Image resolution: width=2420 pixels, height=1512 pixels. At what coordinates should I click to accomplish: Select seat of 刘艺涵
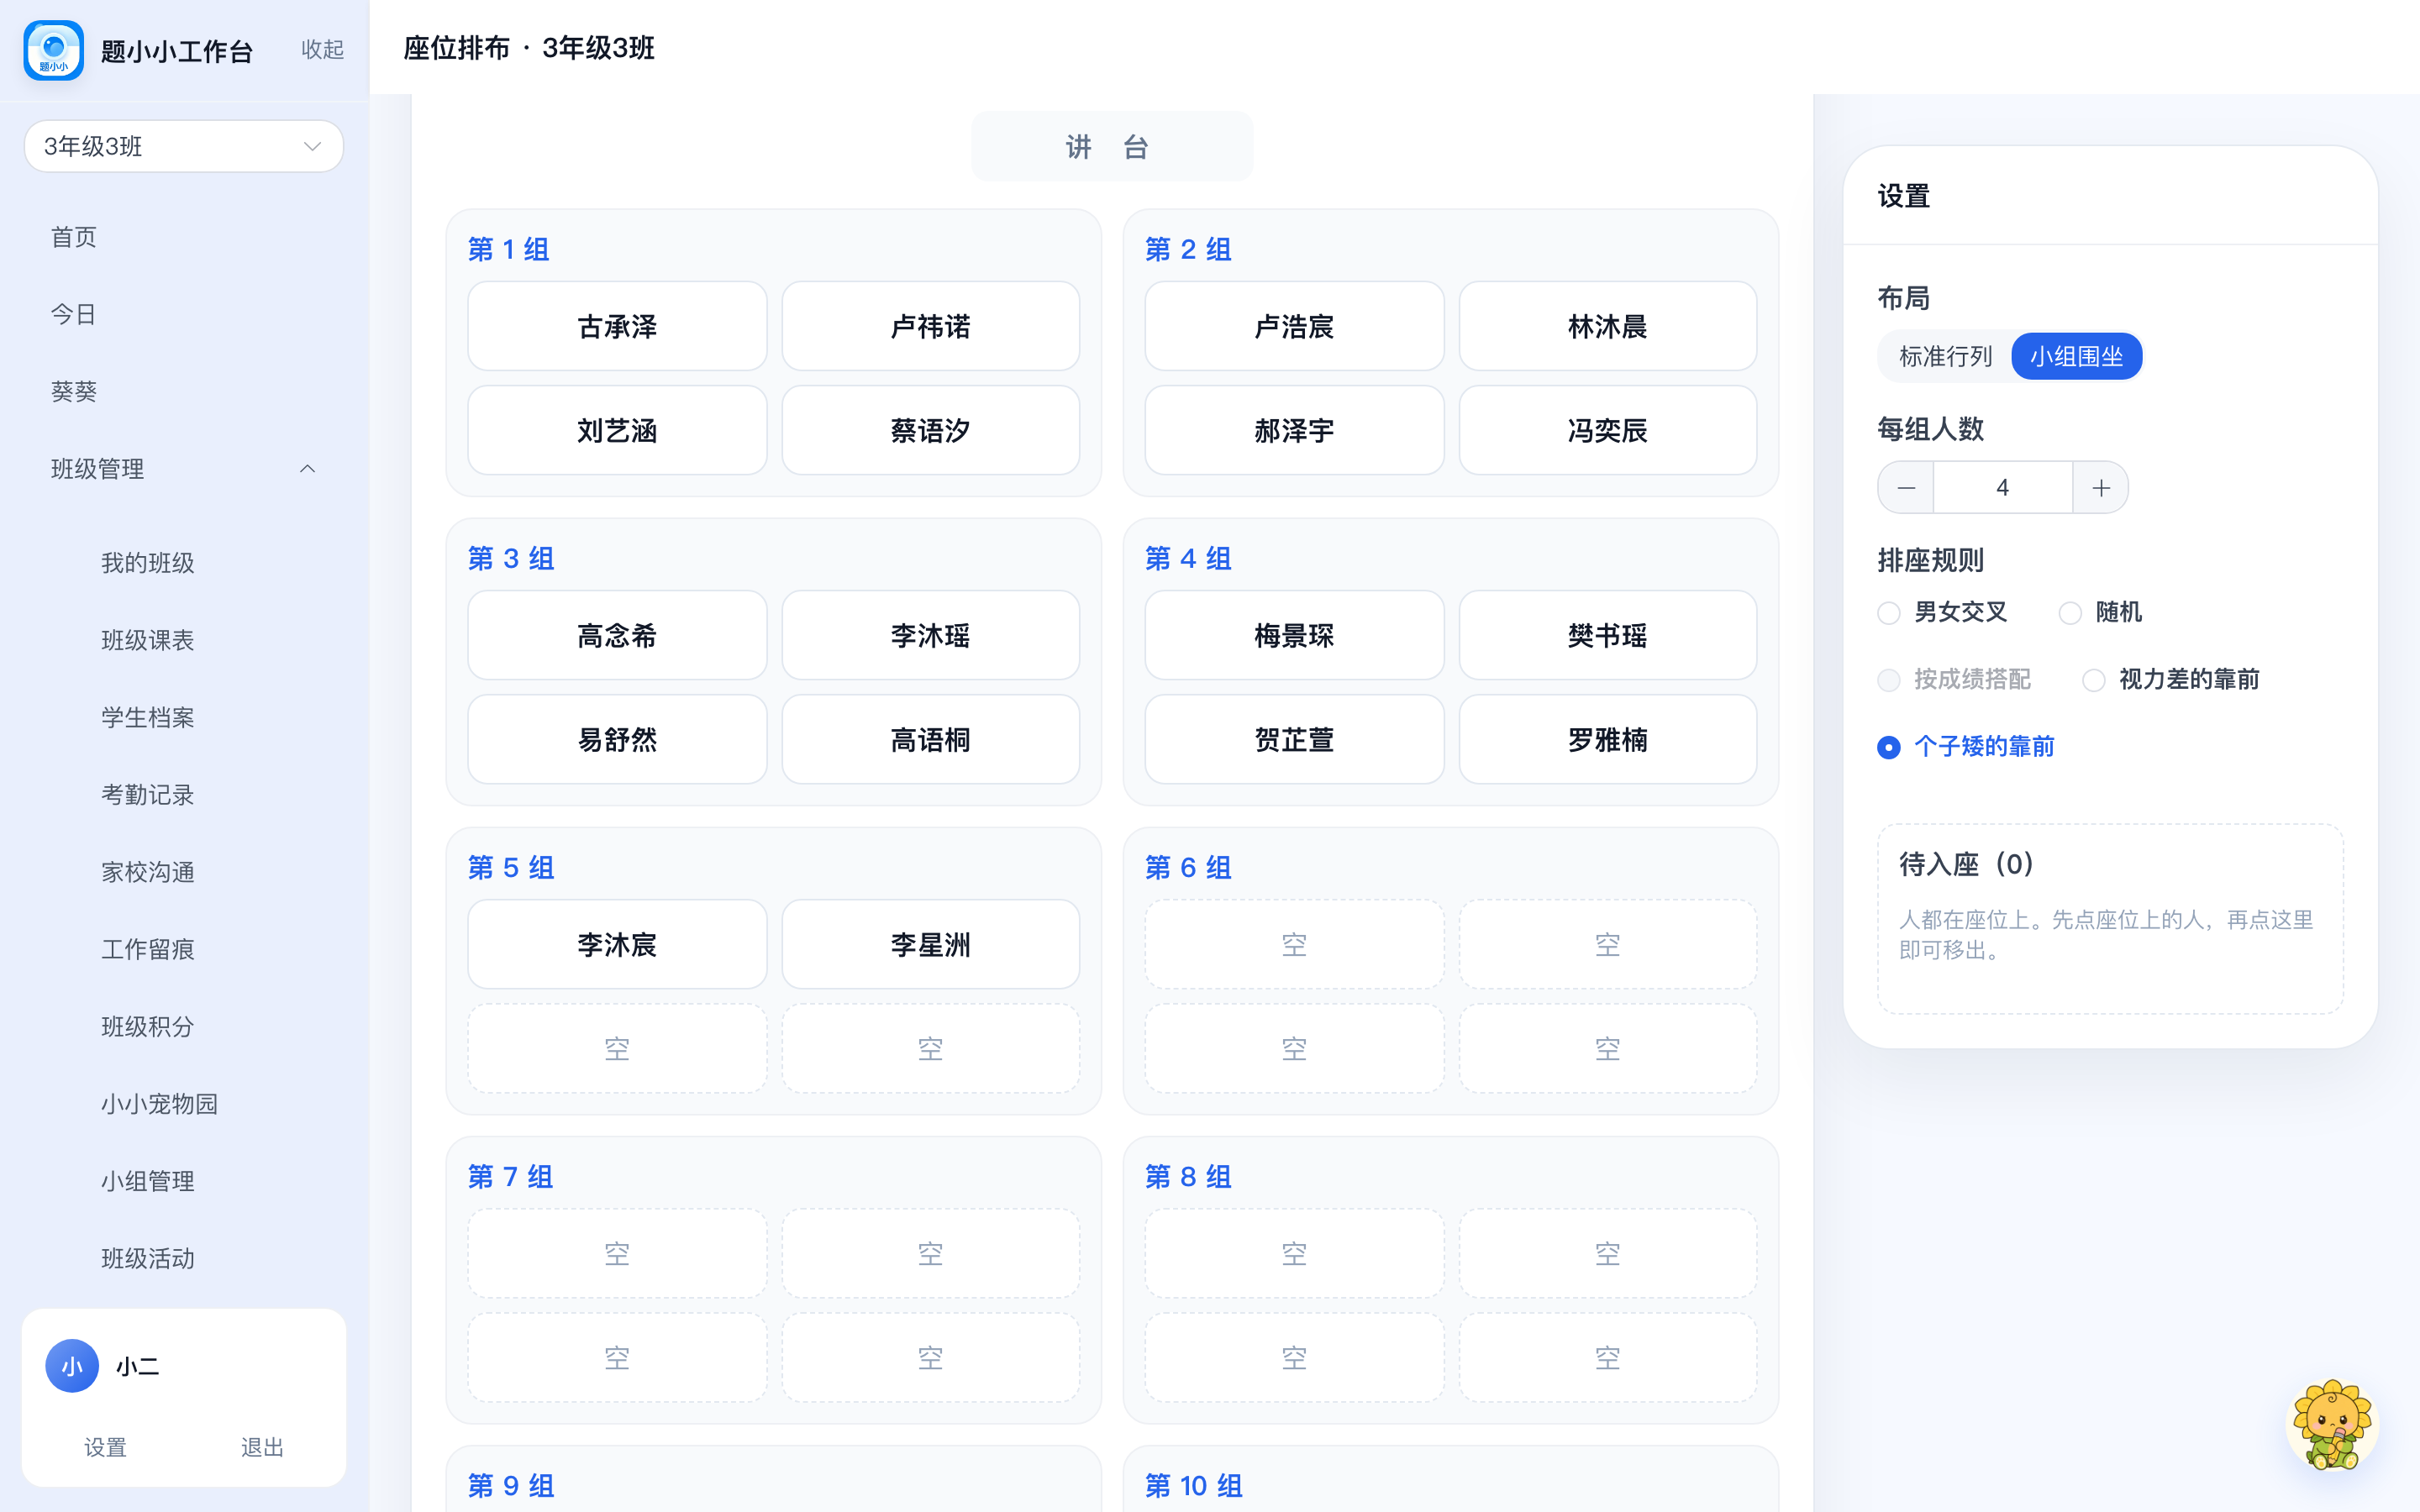click(617, 431)
